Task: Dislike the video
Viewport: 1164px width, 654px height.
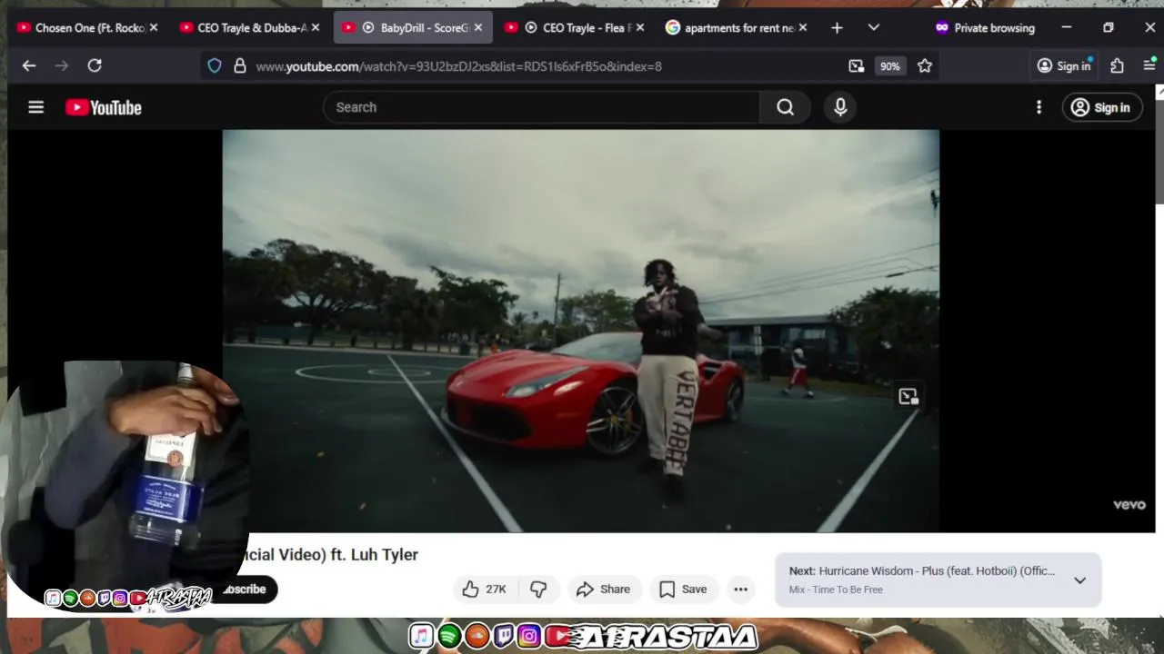Action: [538, 590]
